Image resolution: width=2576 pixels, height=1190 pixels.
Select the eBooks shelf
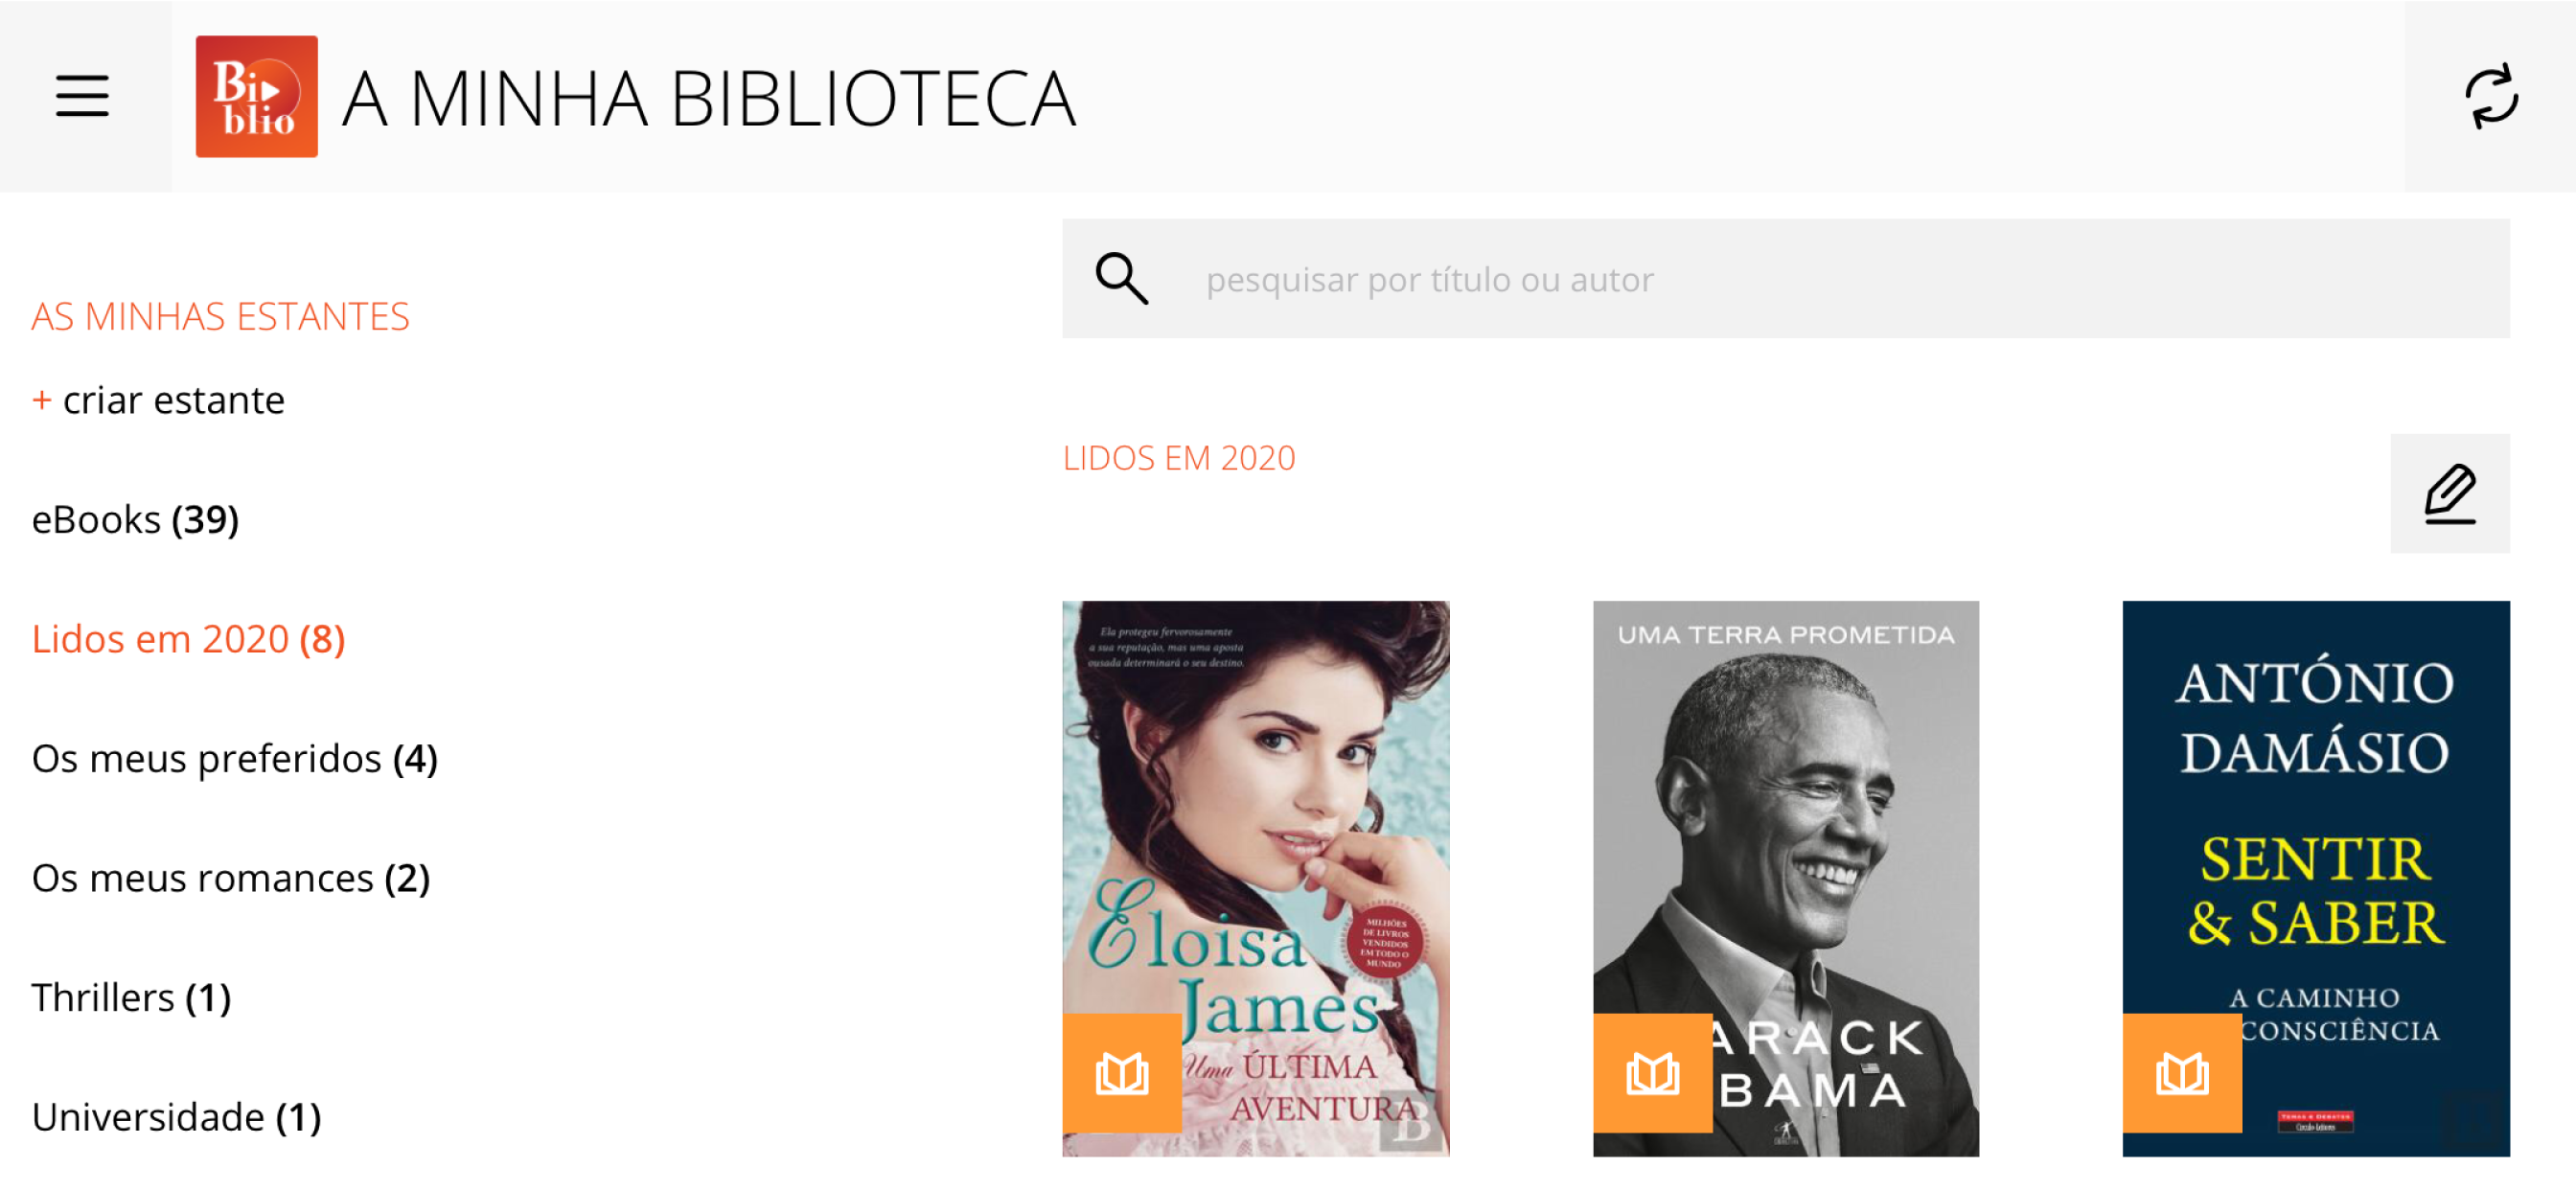135,520
